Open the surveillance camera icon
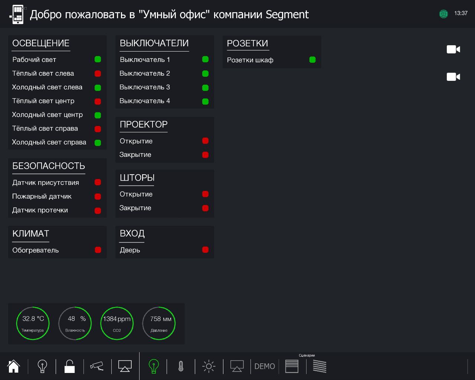475x380 pixels. (97, 366)
